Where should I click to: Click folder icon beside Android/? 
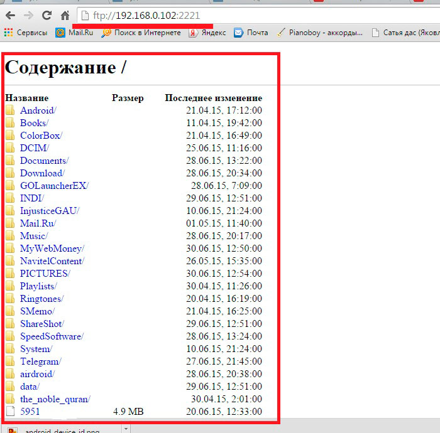pyautogui.click(x=10, y=110)
